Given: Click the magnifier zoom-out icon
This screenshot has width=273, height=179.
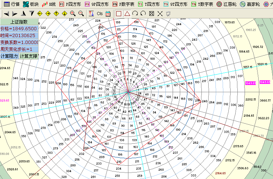Looking at the screenshot, I should click(x=81, y=14).
